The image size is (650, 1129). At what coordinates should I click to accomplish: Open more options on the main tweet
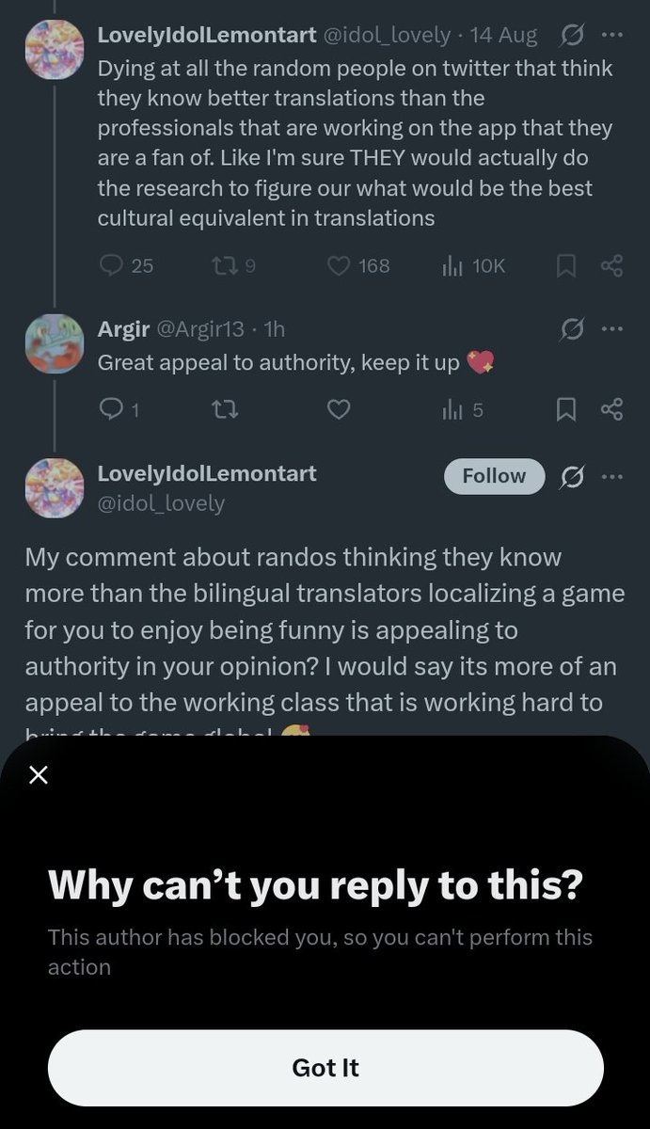[611, 476]
